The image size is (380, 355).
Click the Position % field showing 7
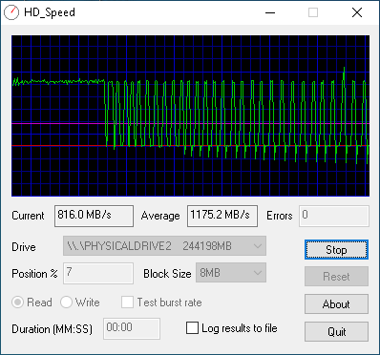pyautogui.click(x=98, y=273)
